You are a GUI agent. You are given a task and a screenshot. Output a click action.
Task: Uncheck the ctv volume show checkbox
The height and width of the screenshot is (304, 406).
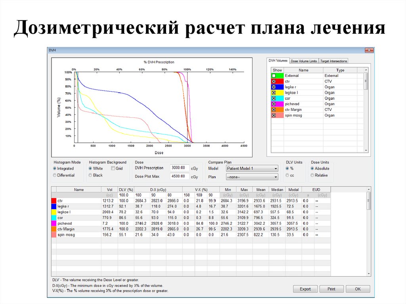click(x=274, y=81)
